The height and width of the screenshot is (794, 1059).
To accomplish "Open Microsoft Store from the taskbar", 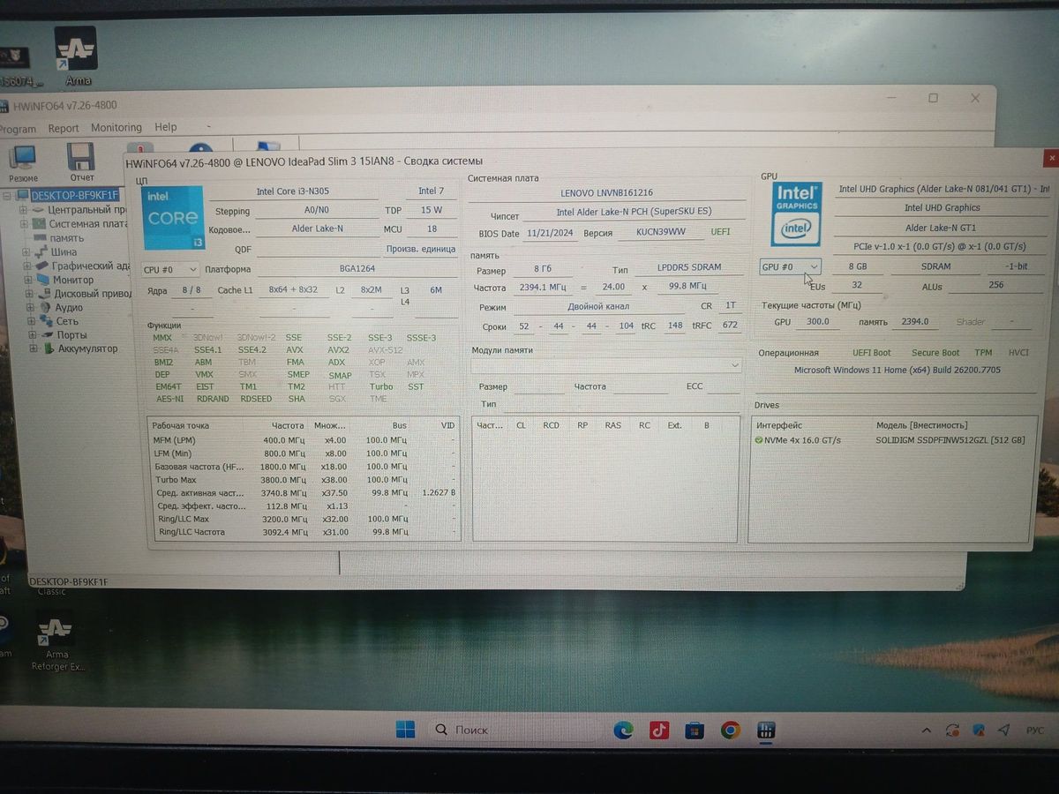I will (x=695, y=730).
